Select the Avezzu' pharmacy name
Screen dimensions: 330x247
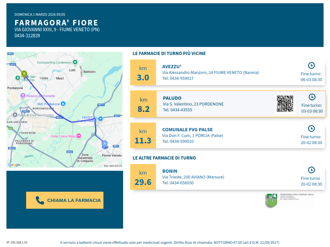(172, 67)
